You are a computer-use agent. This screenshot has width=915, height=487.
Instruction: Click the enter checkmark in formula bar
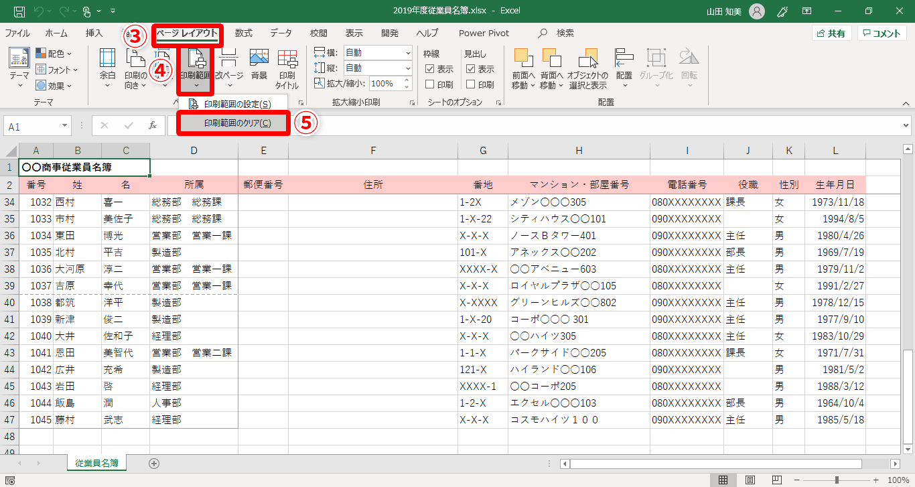129,125
